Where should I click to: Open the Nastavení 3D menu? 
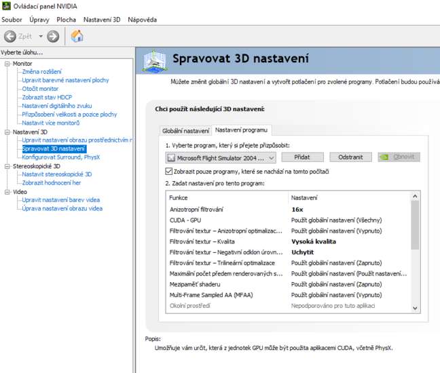click(102, 20)
